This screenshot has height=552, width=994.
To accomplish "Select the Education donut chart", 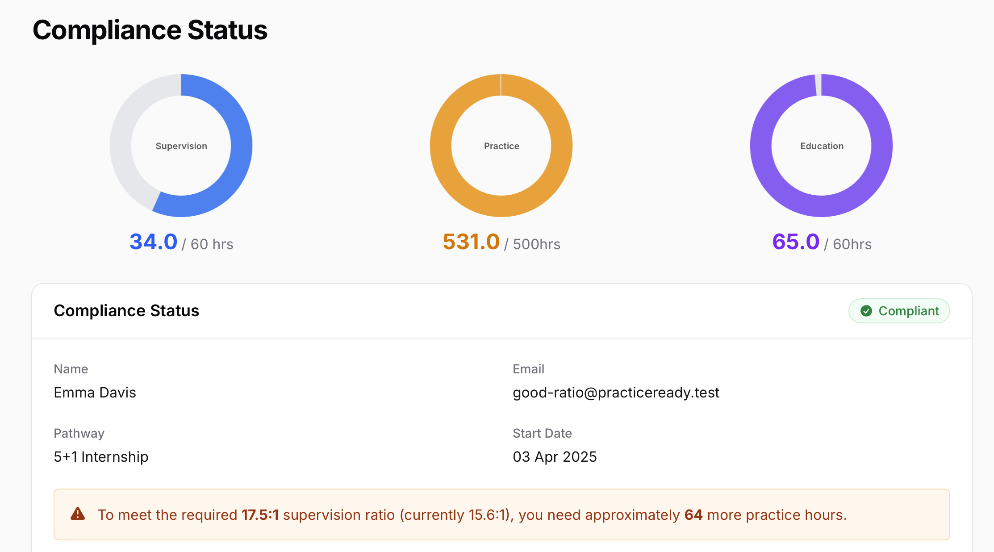I will (x=821, y=146).
